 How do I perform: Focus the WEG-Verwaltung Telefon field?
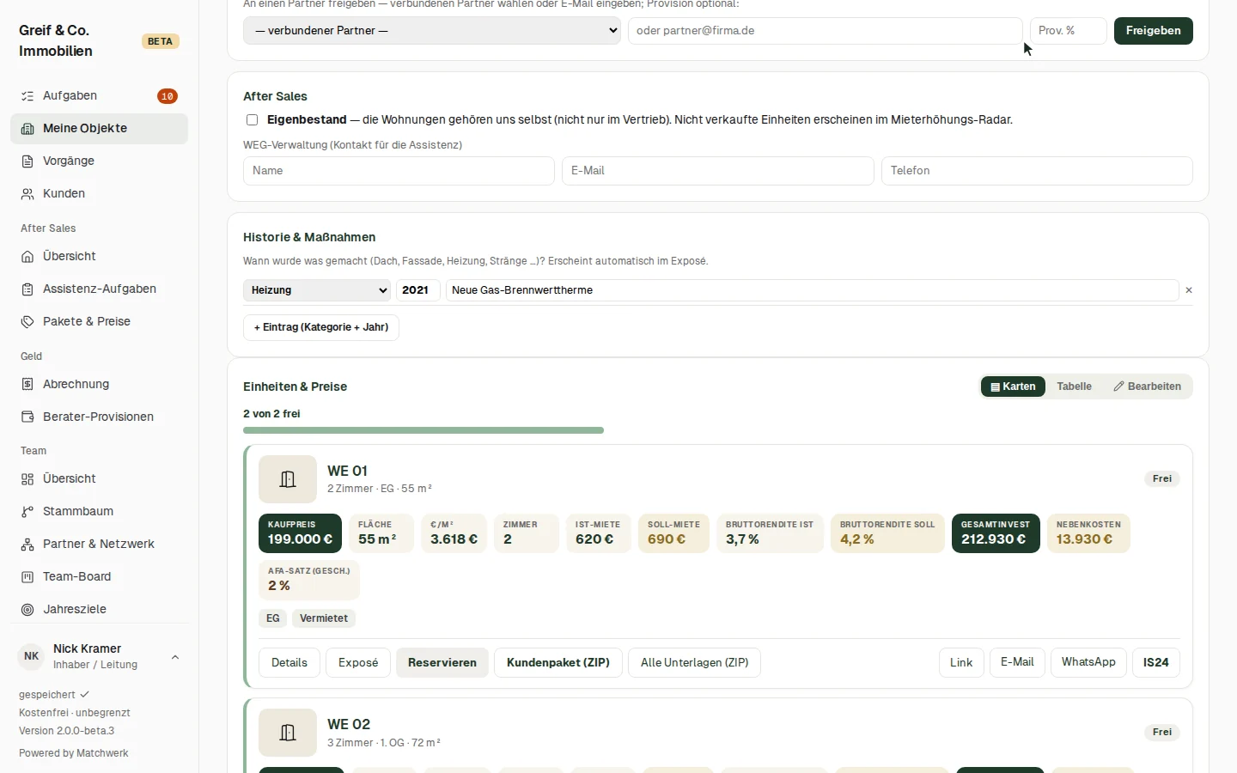tap(1037, 171)
